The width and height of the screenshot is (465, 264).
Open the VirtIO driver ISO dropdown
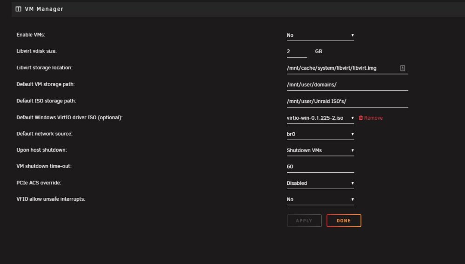point(320,118)
